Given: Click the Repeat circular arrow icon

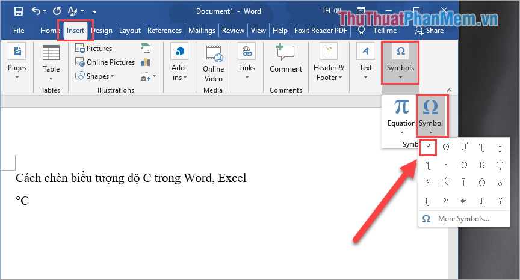Looking at the screenshot, I should tap(57, 11).
